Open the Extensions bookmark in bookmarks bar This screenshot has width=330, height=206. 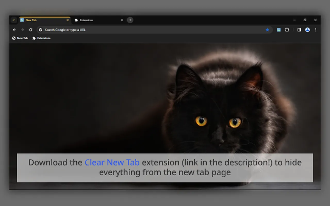point(42,38)
